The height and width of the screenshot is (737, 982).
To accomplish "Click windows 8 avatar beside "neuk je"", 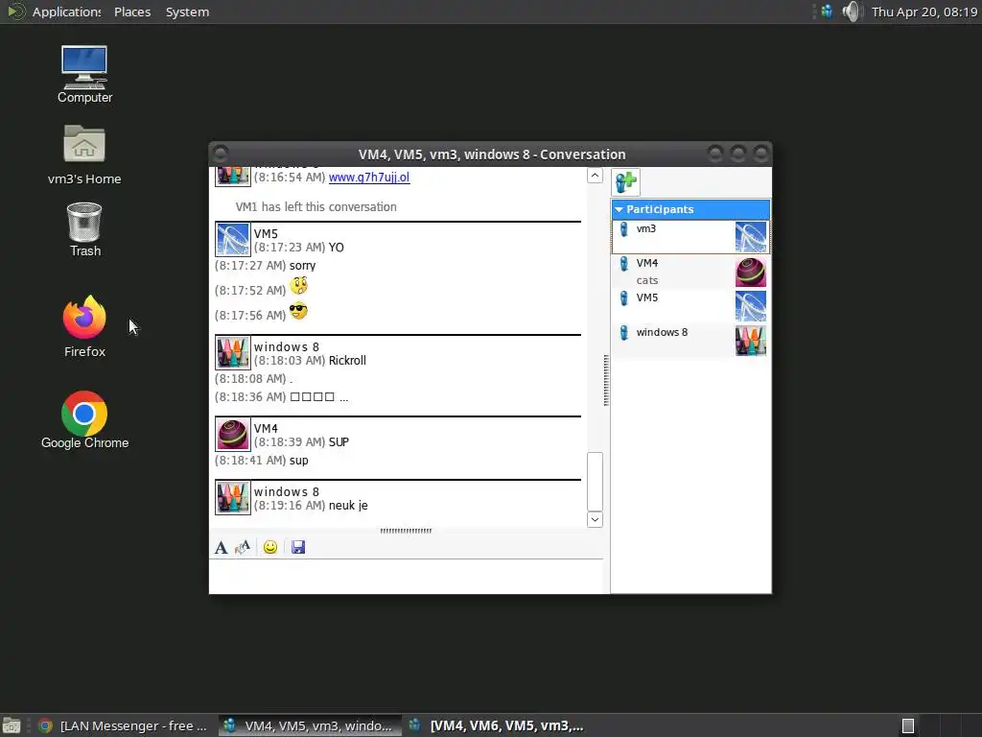I will coord(233,498).
